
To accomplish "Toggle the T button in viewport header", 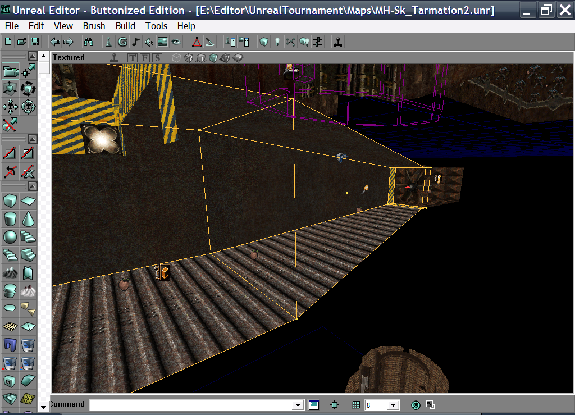I will pos(133,57).
